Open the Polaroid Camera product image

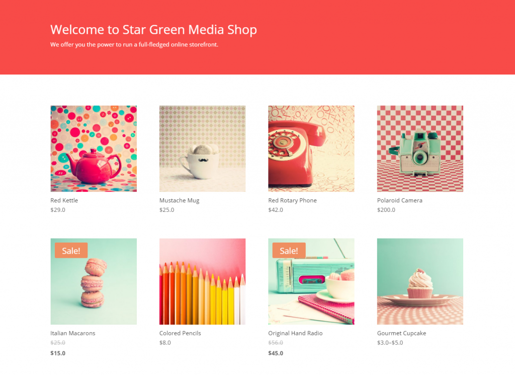420,148
